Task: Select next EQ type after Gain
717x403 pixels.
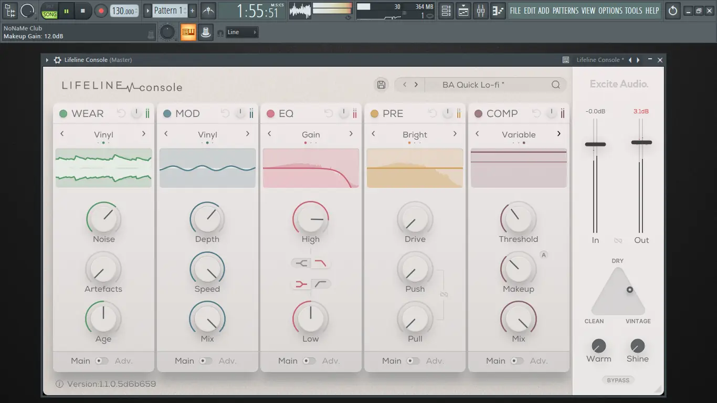Action: (351, 134)
